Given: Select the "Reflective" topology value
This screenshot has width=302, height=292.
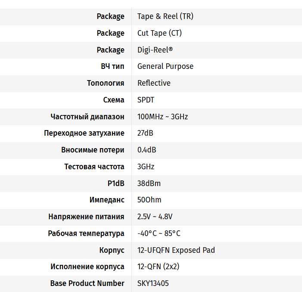Looking at the screenshot, I should pos(154,83).
